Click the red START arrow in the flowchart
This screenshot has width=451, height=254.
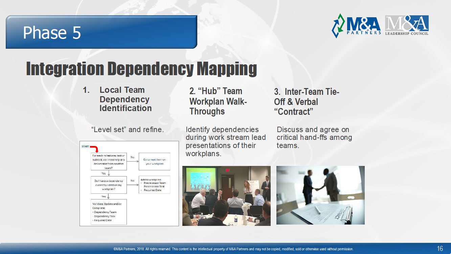94,149
